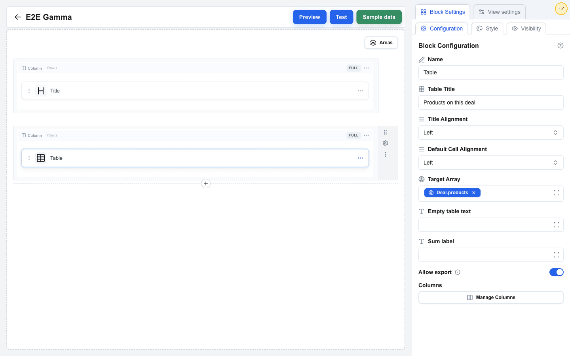
Task: Add a new row with plus button
Action: 206,184
